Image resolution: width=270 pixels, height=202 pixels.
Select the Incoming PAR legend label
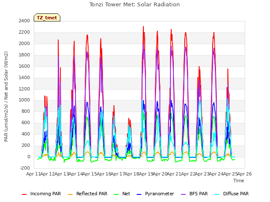(46, 194)
